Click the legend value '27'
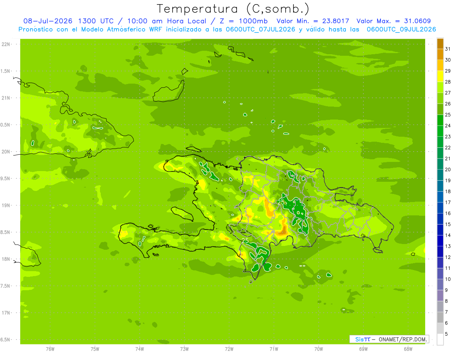Viewport: 458px width, 354px height. click(448, 93)
